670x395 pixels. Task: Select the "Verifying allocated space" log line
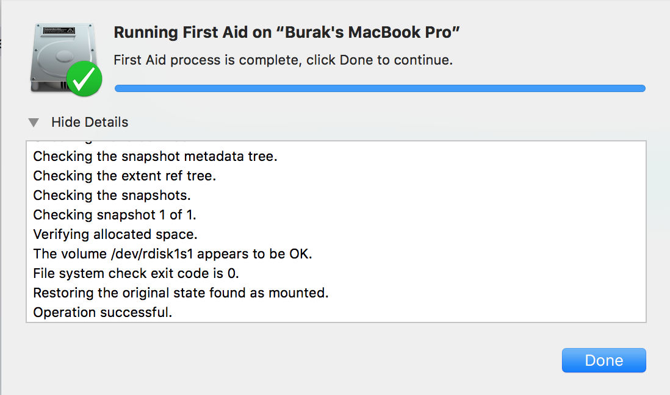(x=115, y=235)
